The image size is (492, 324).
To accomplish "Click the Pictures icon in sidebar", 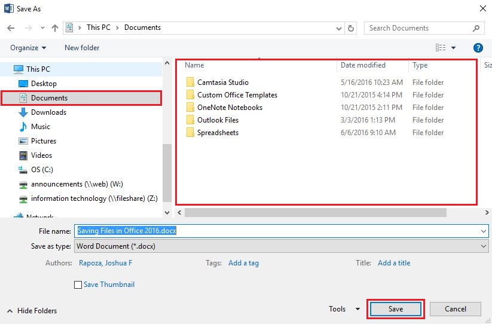I will tap(23, 141).
